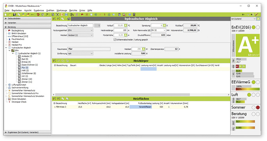Click delete-row icon in hydraulischer Abgleich header

click(58, 19)
